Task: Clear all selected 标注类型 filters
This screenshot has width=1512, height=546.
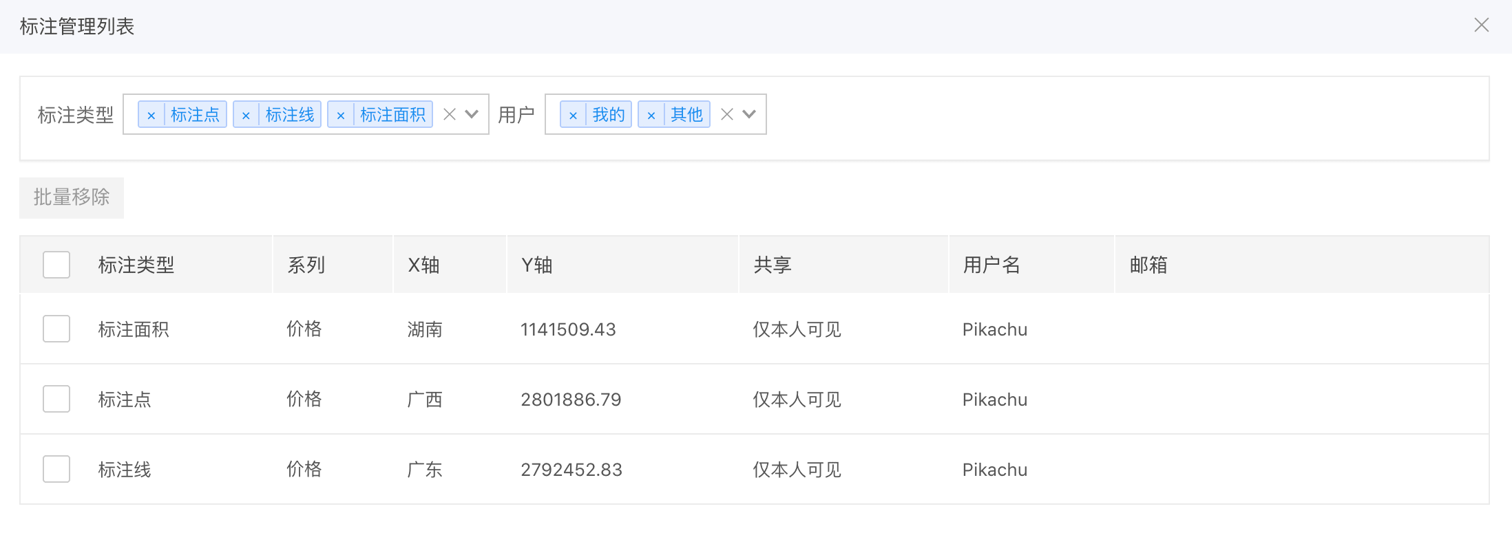Action: point(450,114)
